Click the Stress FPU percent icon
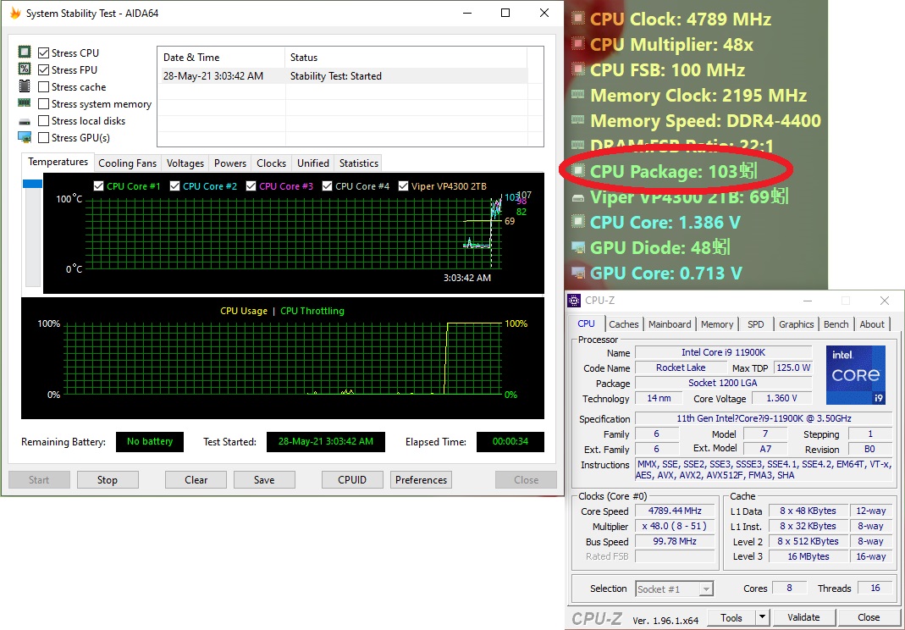This screenshot has height=630, width=905. tap(25, 69)
